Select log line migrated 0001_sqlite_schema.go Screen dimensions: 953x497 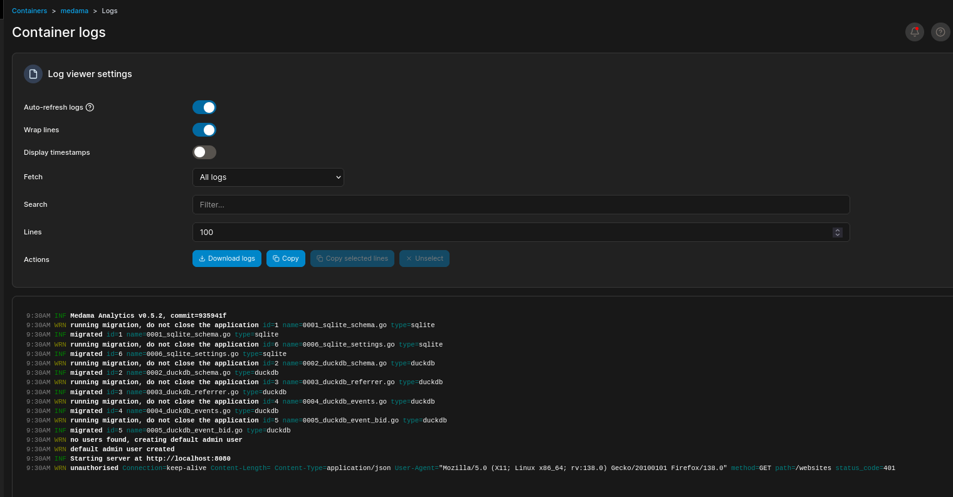point(152,335)
